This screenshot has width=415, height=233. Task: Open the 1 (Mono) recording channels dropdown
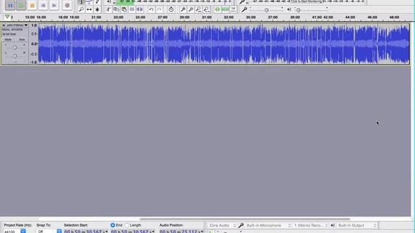pos(311,225)
